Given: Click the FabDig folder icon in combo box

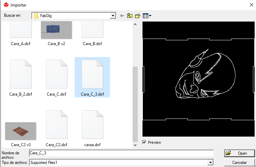Looking at the screenshot, I should [36, 16].
